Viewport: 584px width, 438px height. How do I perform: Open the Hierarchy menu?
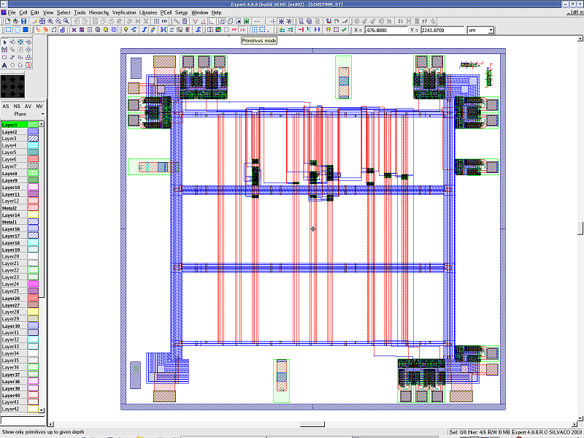(x=99, y=12)
